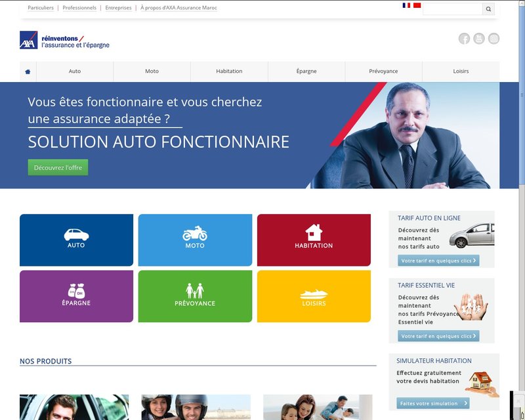The height and width of the screenshot is (420, 525).
Task: Click the LOISIRS tile label
Action: pos(314,303)
